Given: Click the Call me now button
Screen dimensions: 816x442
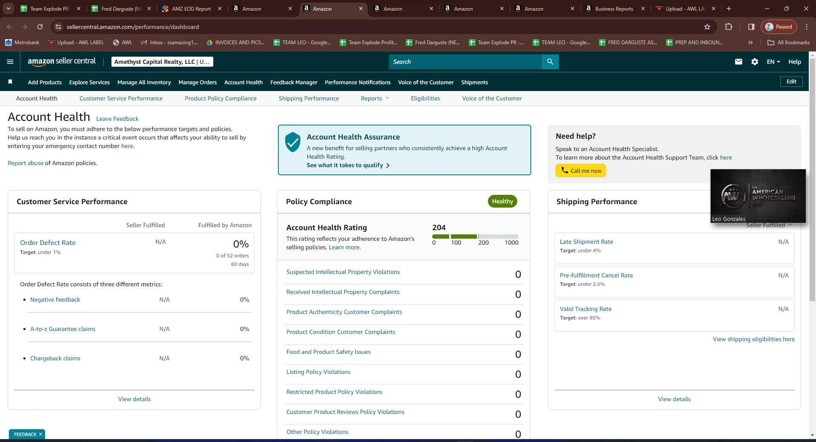Looking at the screenshot, I should (581, 171).
